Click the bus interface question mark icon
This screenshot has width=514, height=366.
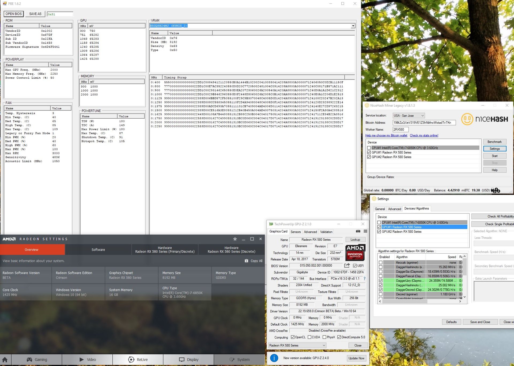click(x=364, y=279)
